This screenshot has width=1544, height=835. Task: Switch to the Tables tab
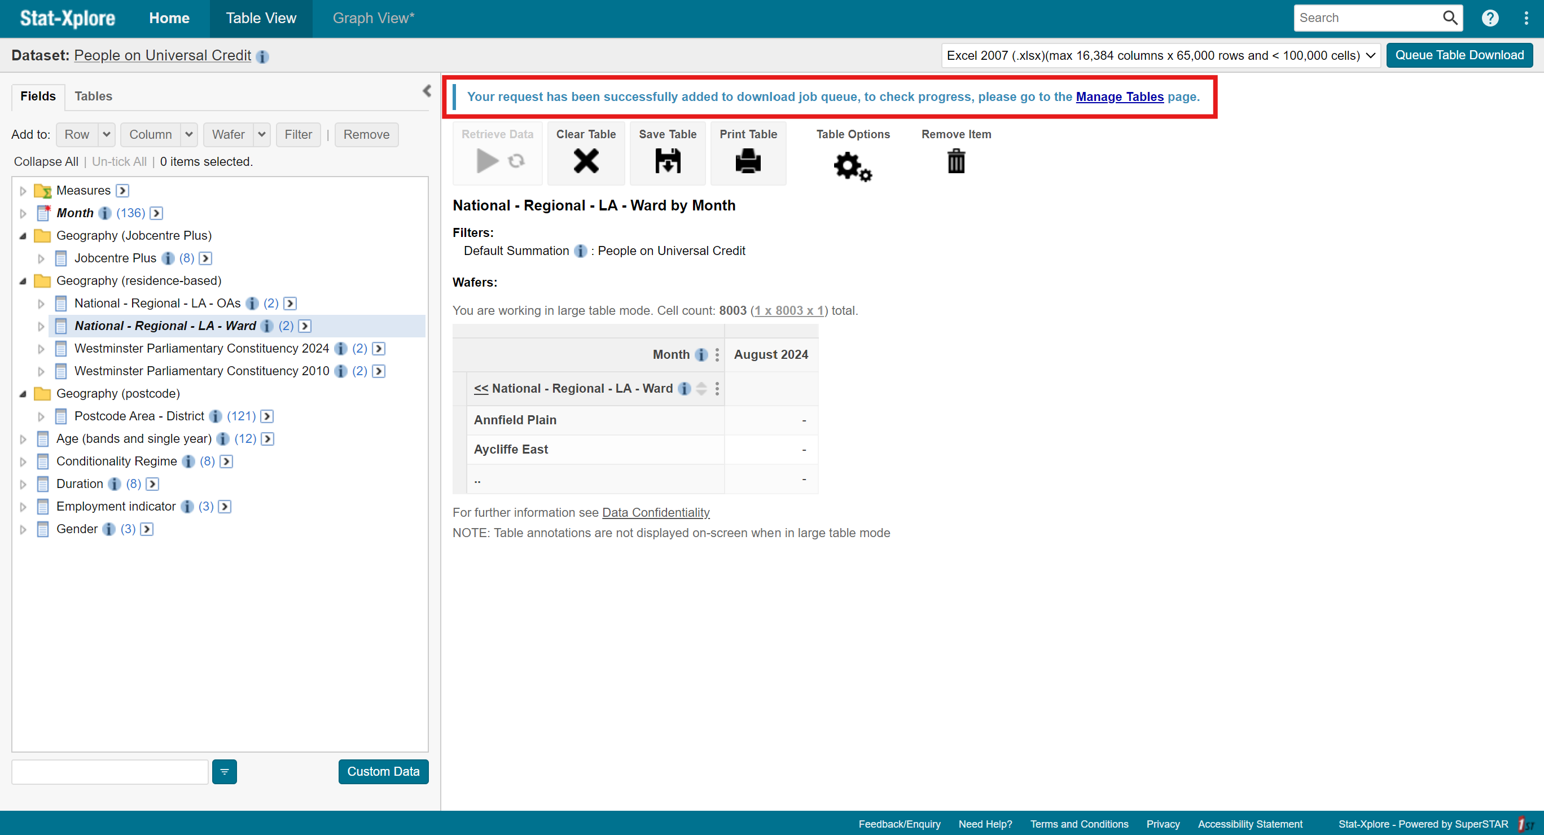[94, 96]
